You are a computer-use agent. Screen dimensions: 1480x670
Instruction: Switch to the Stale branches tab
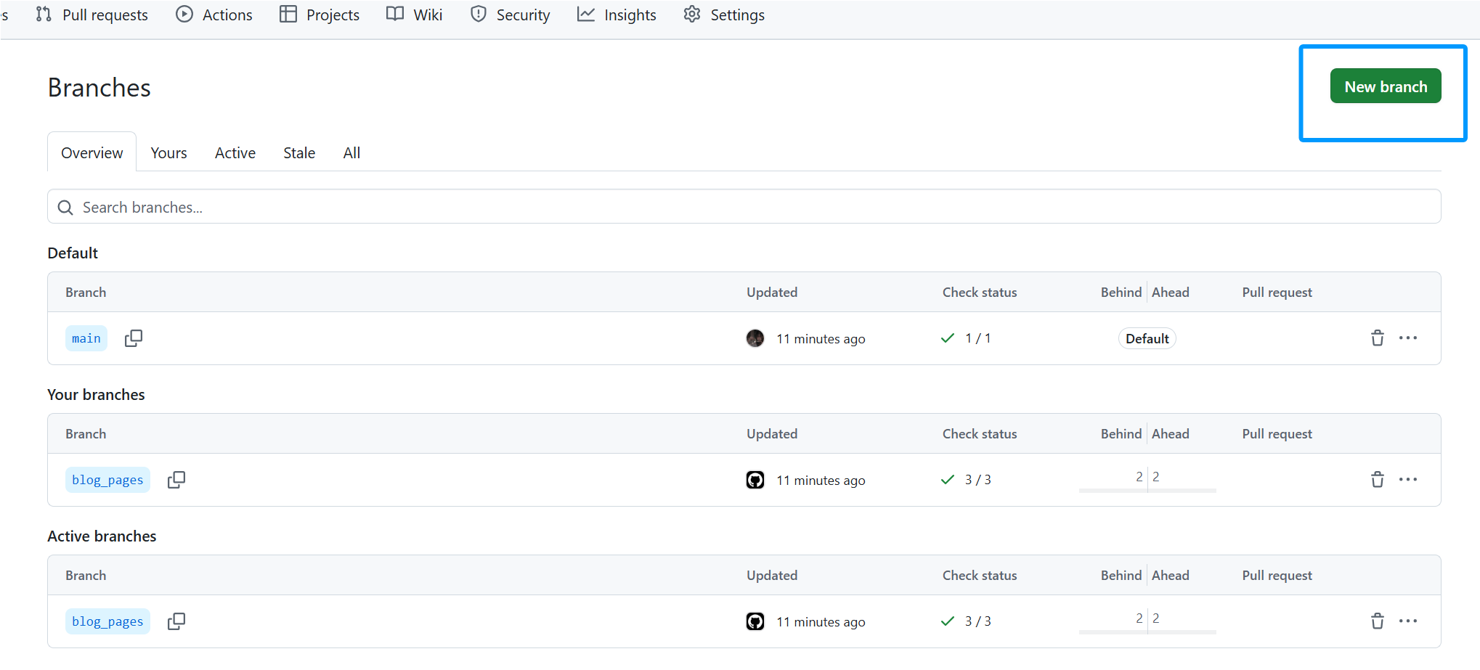pyautogui.click(x=298, y=153)
